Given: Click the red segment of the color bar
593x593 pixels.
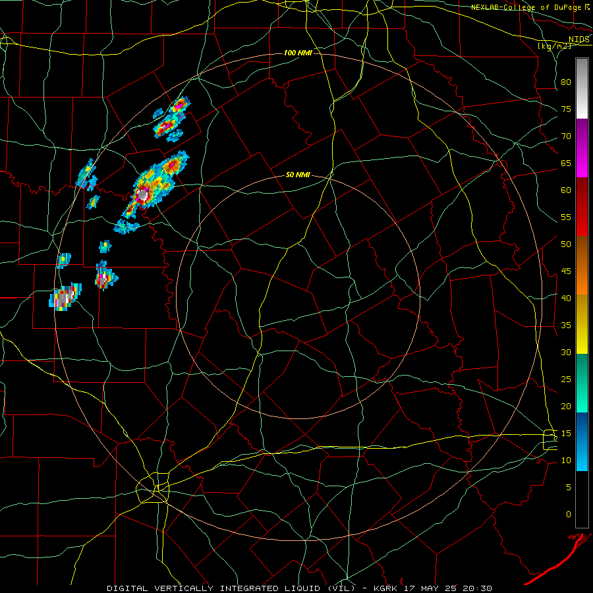Looking at the screenshot, I should pos(582,206).
